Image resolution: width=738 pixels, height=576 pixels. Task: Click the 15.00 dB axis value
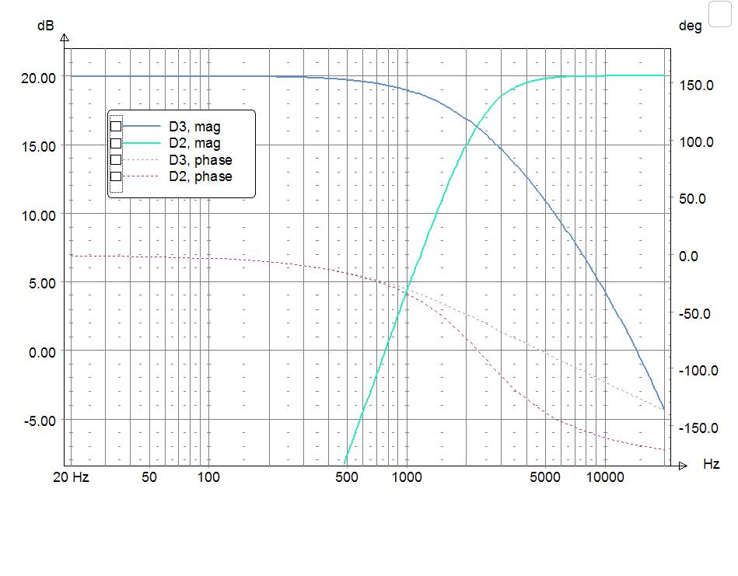coord(39,147)
